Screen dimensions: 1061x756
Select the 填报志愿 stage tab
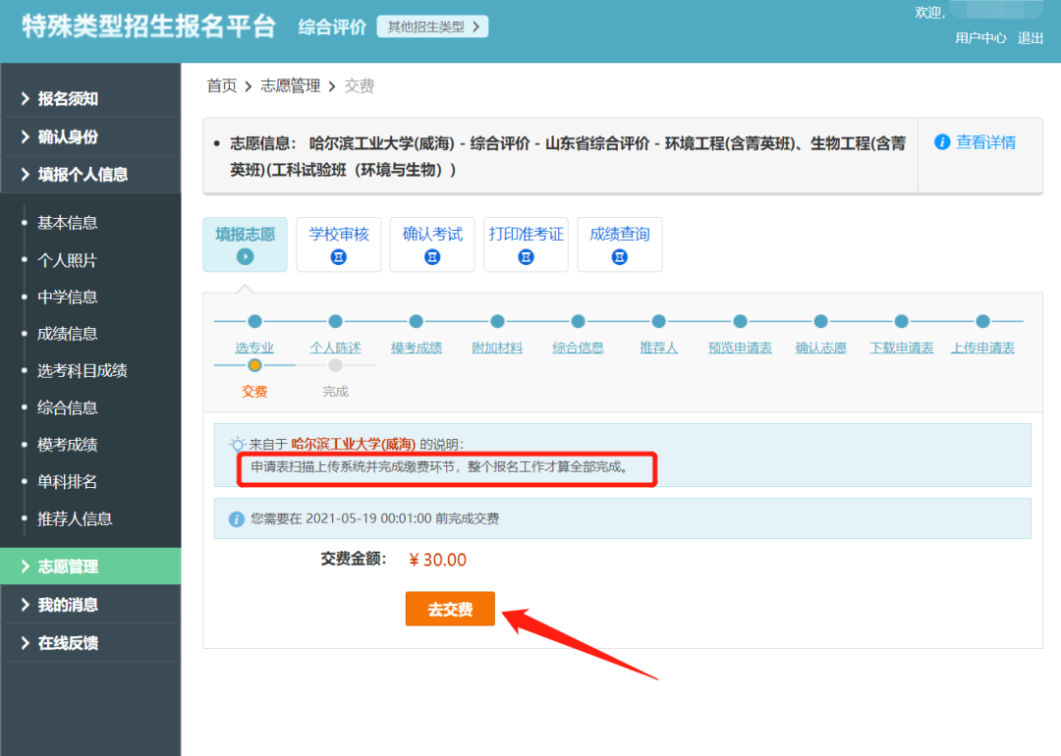[x=245, y=244]
